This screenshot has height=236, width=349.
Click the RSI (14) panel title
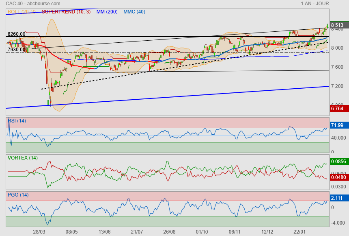(x=17, y=121)
